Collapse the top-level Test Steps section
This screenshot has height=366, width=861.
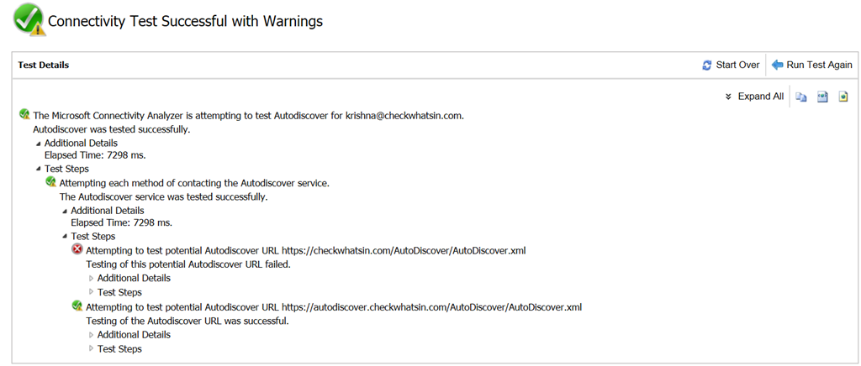(x=39, y=170)
